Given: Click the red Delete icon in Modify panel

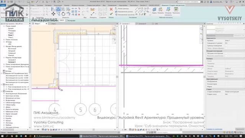Looking at the screenshot, I should [79, 15].
